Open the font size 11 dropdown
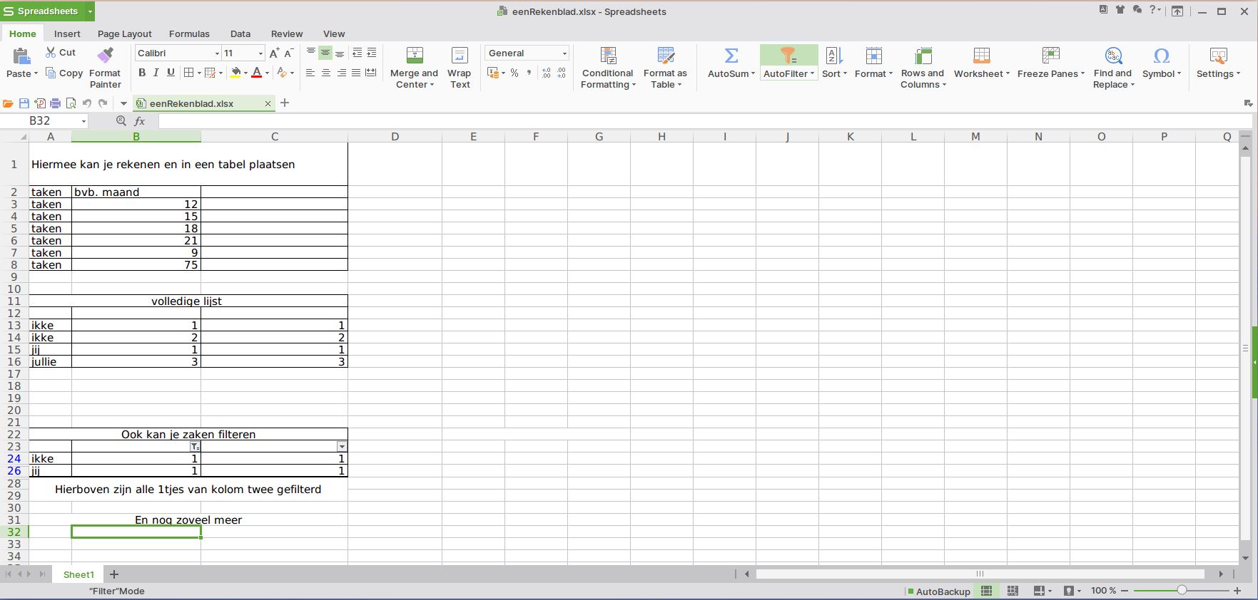Screen dimensions: 1258x600 pyautogui.click(x=260, y=53)
